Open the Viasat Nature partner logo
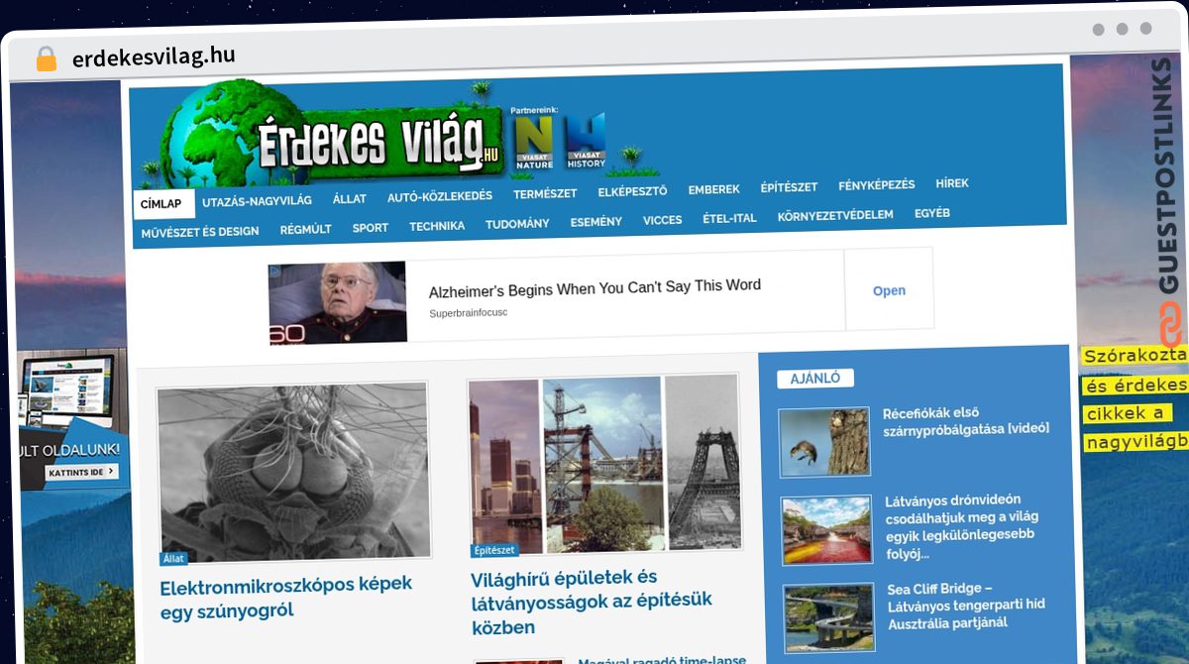 [x=534, y=143]
